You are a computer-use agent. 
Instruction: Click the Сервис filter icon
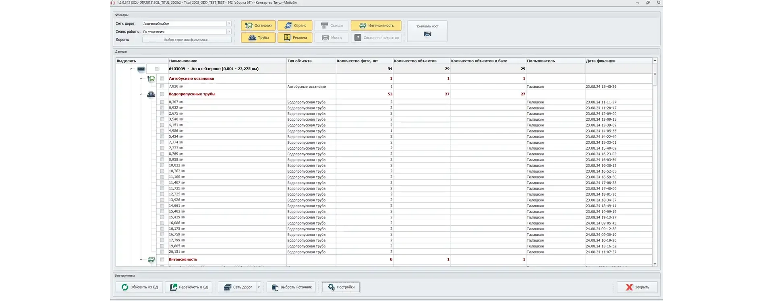pyautogui.click(x=288, y=25)
